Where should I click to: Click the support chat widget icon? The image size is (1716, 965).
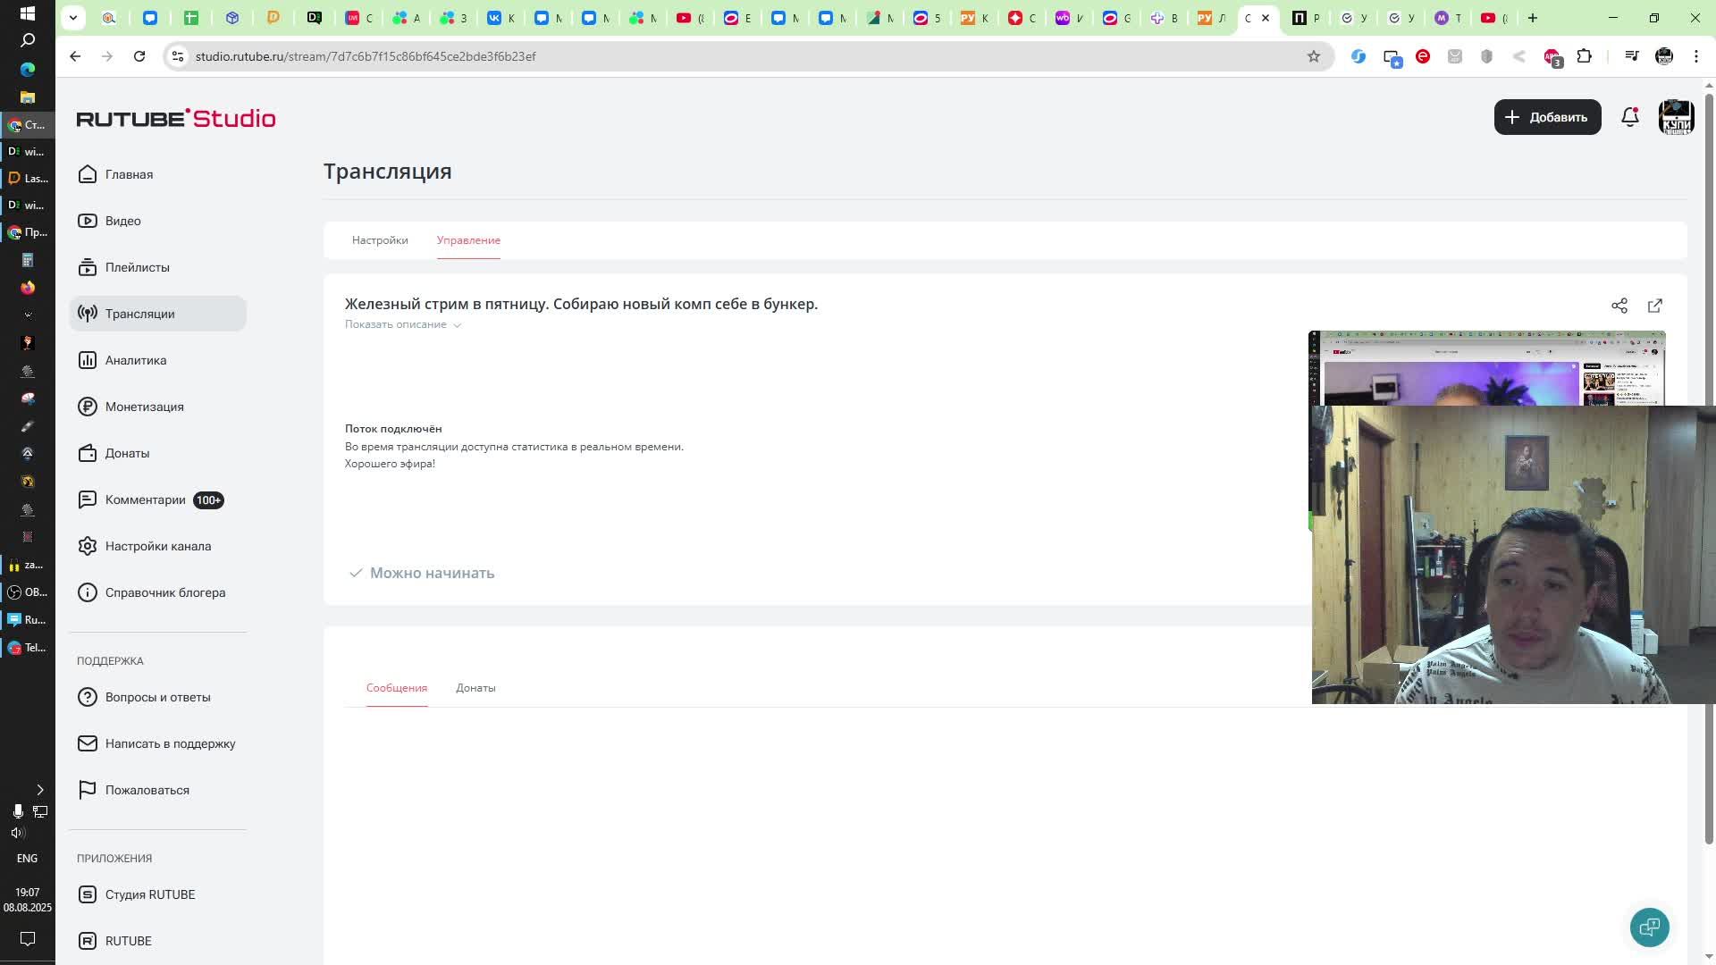(x=1649, y=927)
